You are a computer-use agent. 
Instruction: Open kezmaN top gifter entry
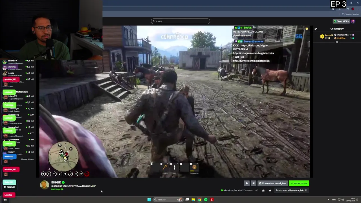pyautogui.click(x=327, y=36)
